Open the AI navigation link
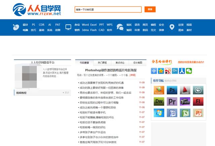This screenshot has width=215, height=146. 50,25
